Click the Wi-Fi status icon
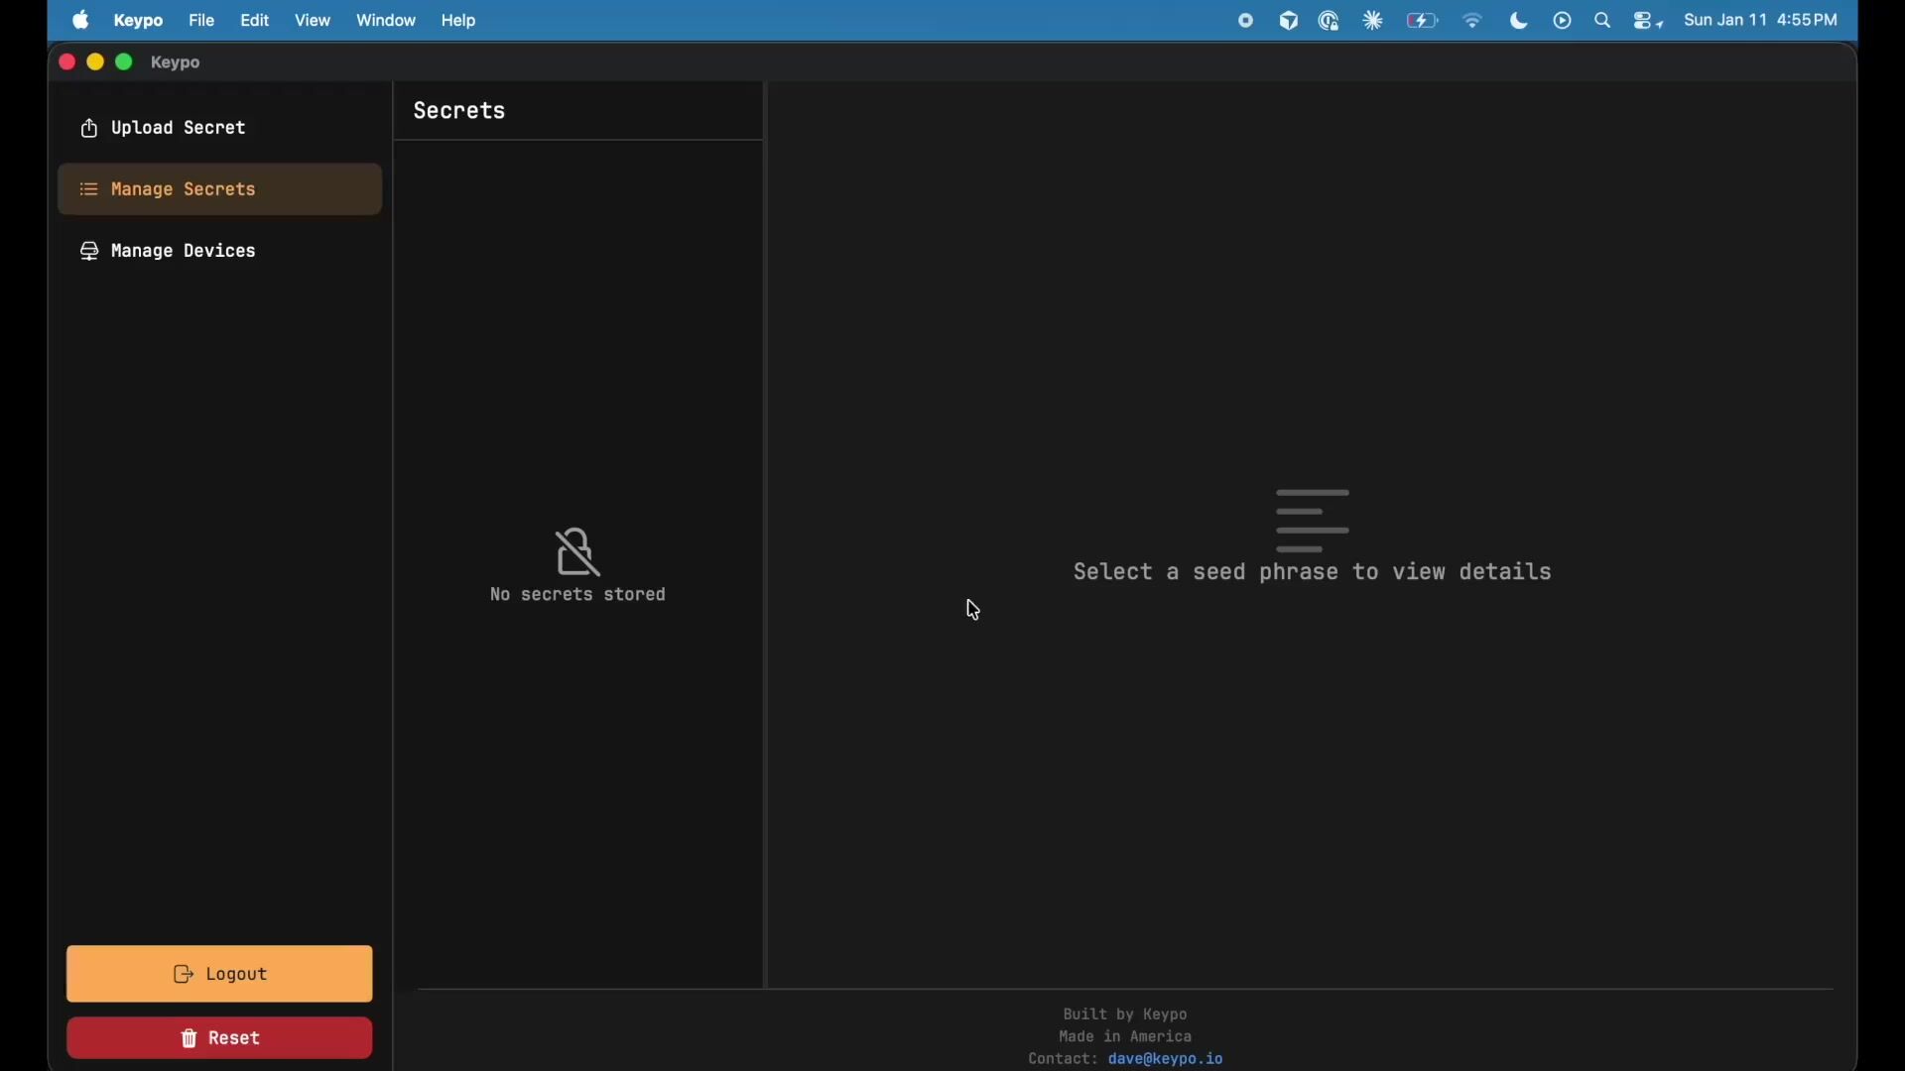 pos(1473,21)
